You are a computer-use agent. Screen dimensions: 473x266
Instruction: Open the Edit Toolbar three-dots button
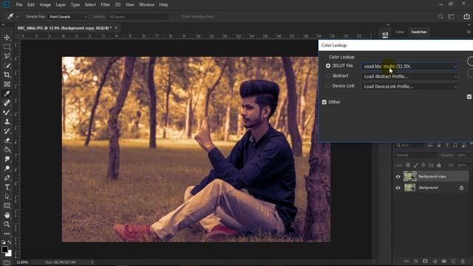(x=7, y=233)
